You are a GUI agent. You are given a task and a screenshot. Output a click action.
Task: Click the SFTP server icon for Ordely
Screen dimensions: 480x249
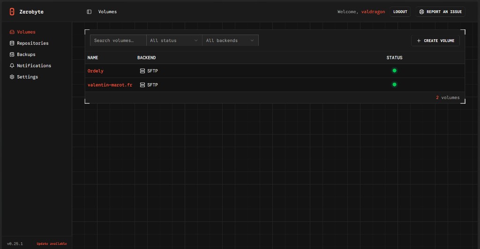(x=142, y=71)
